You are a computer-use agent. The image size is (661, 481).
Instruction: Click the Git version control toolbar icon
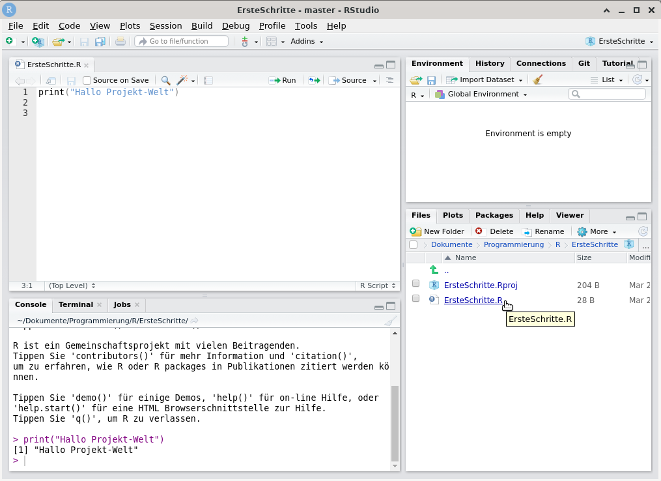tap(244, 41)
